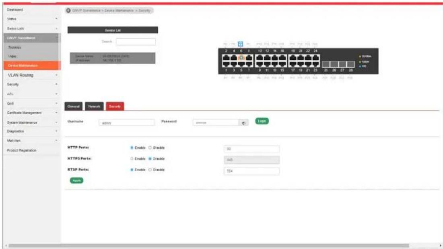Switch to the Network tab
The width and height of the screenshot is (443, 249).
tap(94, 107)
